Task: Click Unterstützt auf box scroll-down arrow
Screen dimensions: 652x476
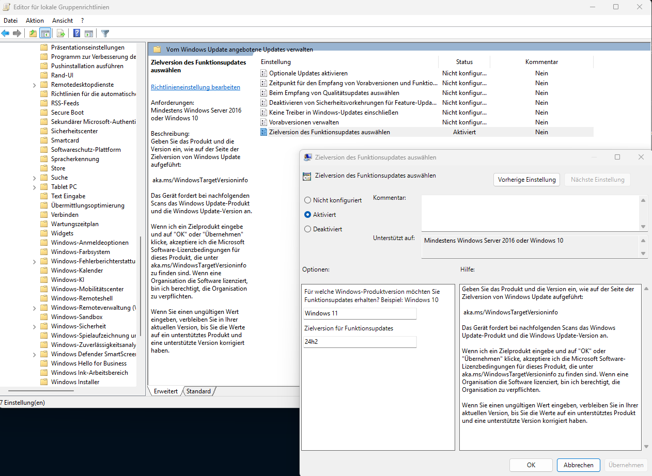Action: [643, 253]
